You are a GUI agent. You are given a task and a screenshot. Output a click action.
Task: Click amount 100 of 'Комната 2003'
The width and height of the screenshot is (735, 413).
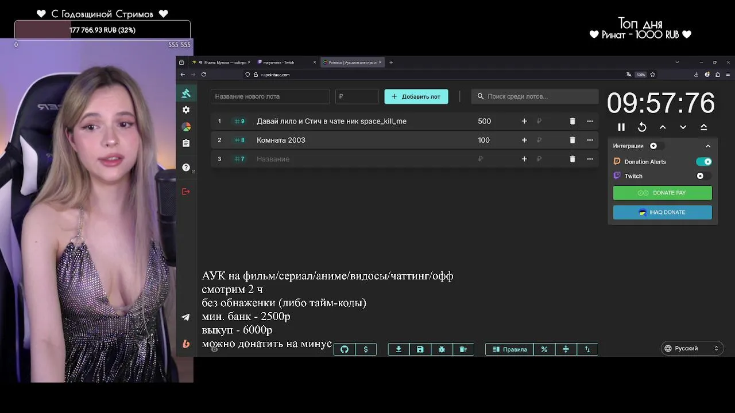484,140
